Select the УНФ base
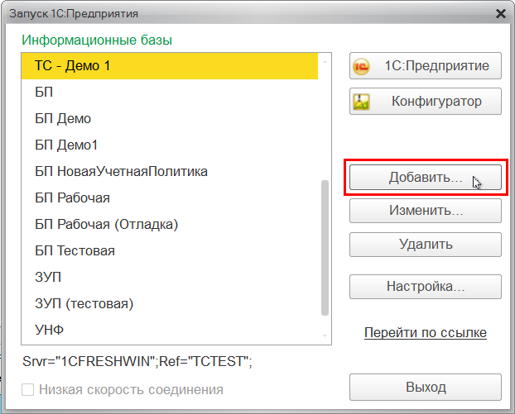Screen dimensions: 515x414 coord(170,330)
